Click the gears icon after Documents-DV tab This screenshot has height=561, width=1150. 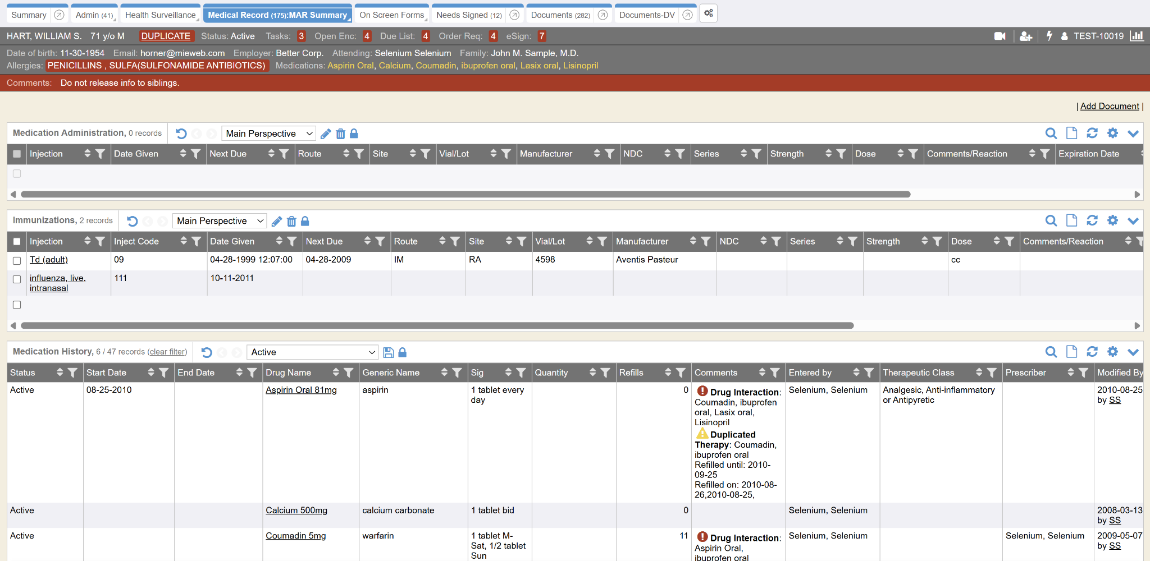[709, 13]
